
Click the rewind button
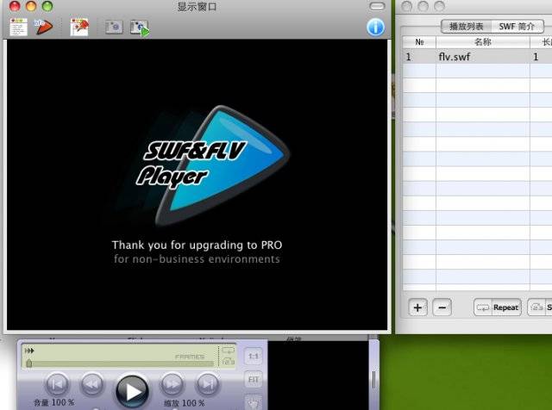(92, 384)
